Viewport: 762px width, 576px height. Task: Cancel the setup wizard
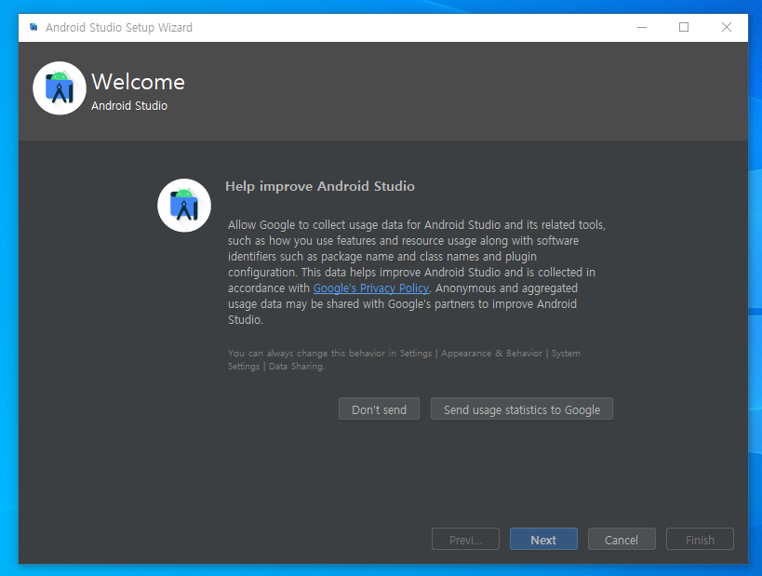(x=622, y=540)
